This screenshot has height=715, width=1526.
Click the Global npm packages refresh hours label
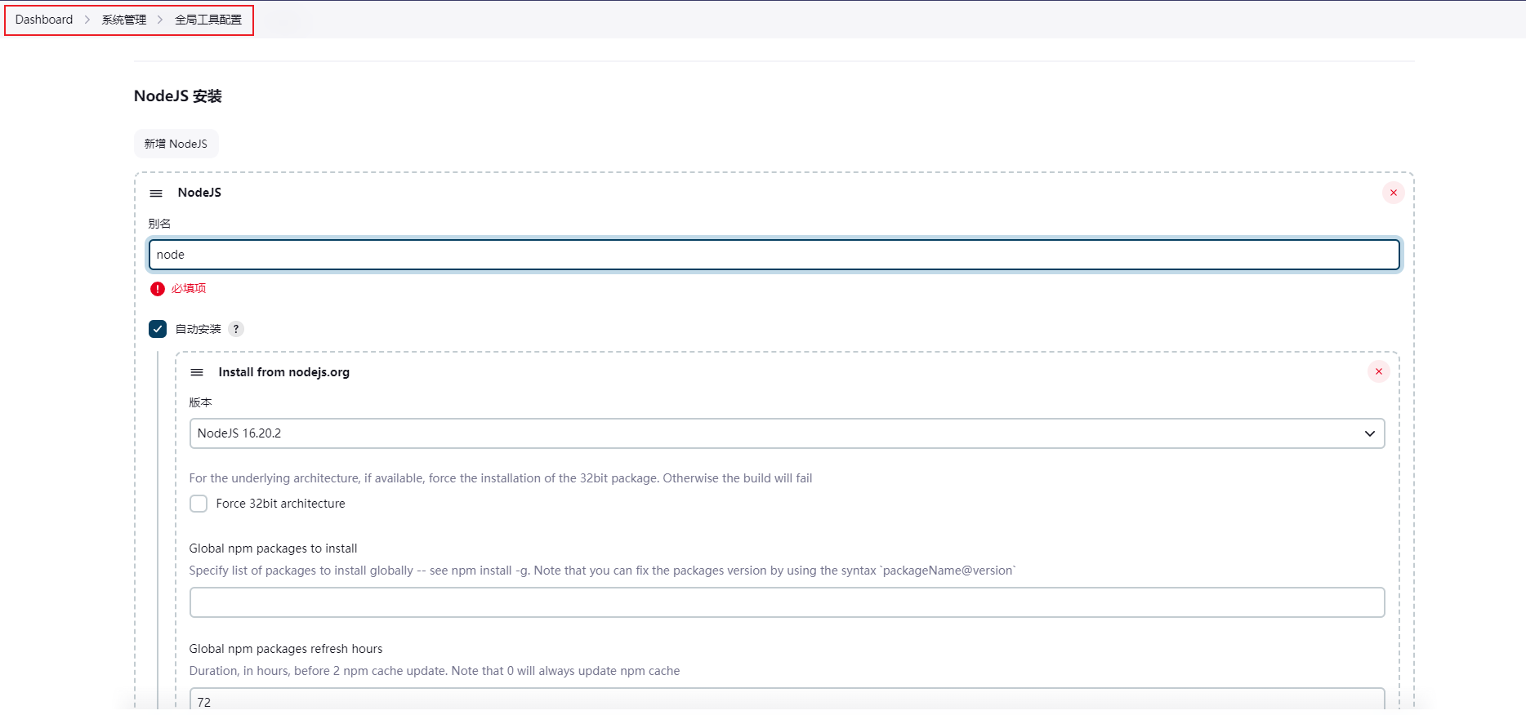tap(286, 649)
